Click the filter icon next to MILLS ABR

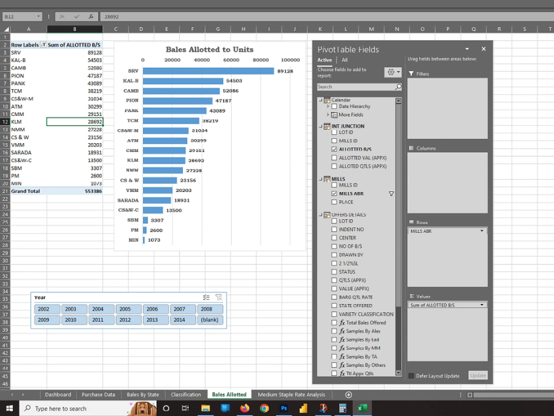pos(391,194)
